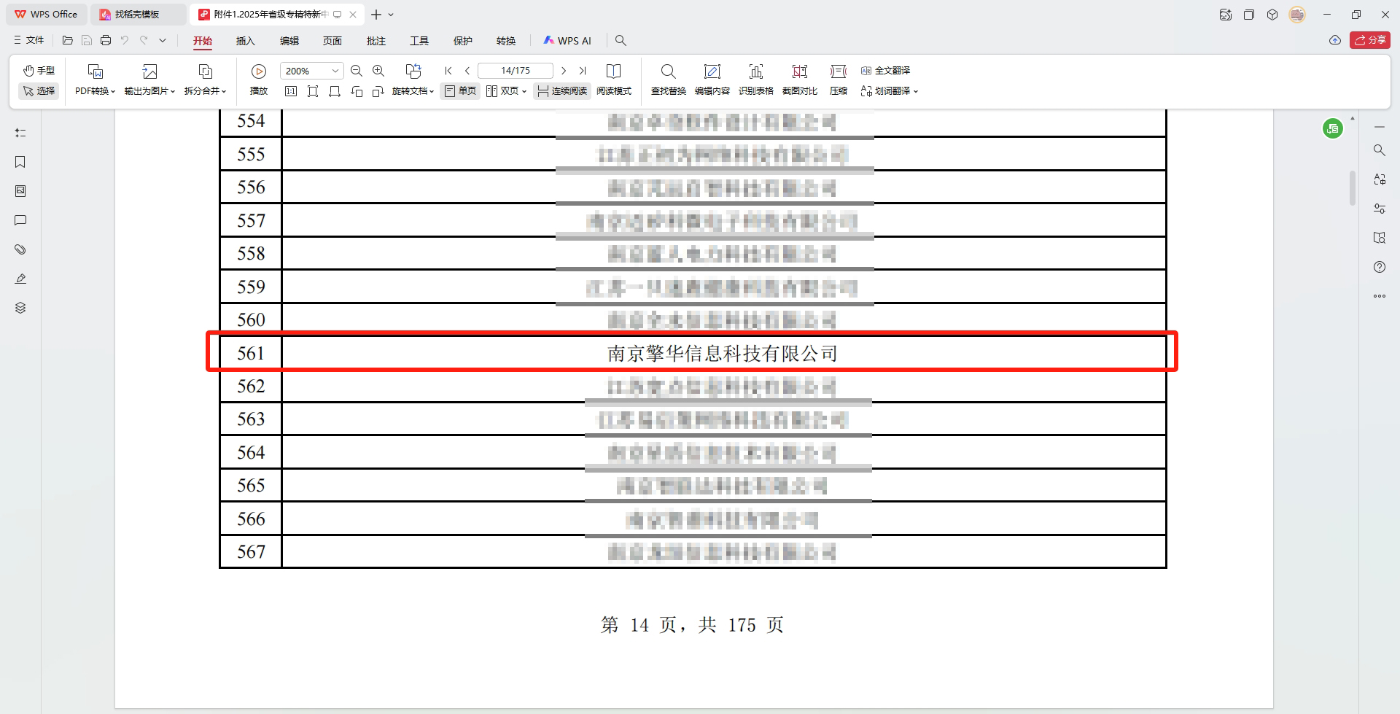This screenshot has width=1400, height=714.
Task: Run table recognition (识别表格)
Action: (x=756, y=79)
